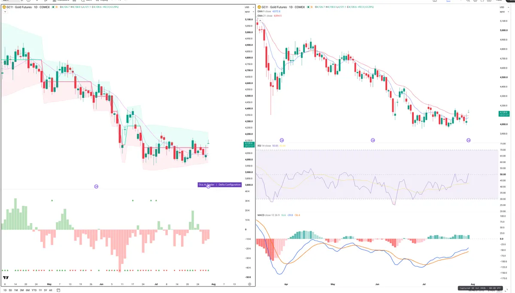This screenshot has height=293, width=515.
Task: Click the purple event marker near April on right chart
Action: click(x=282, y=140)
